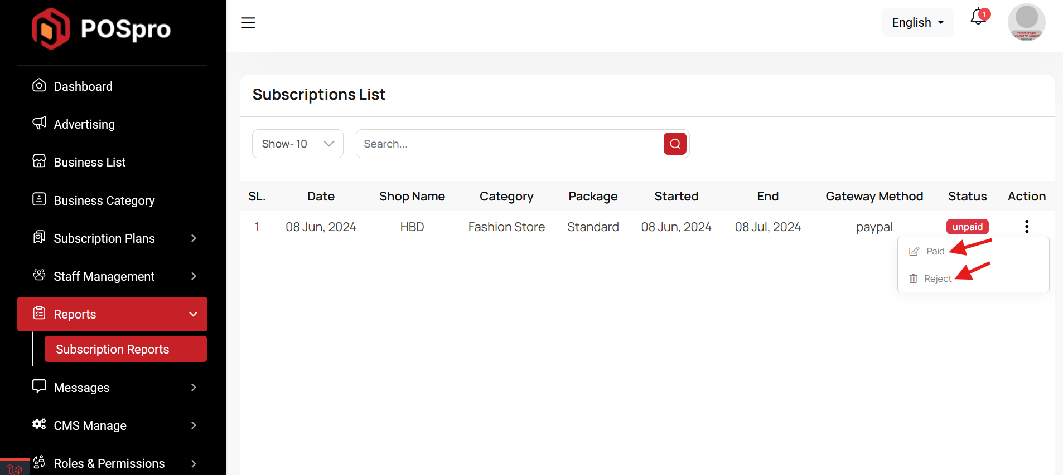Click the hamburger menu icon
The width and height of the screenshot is (1063, 475).
tap(248, 23)
